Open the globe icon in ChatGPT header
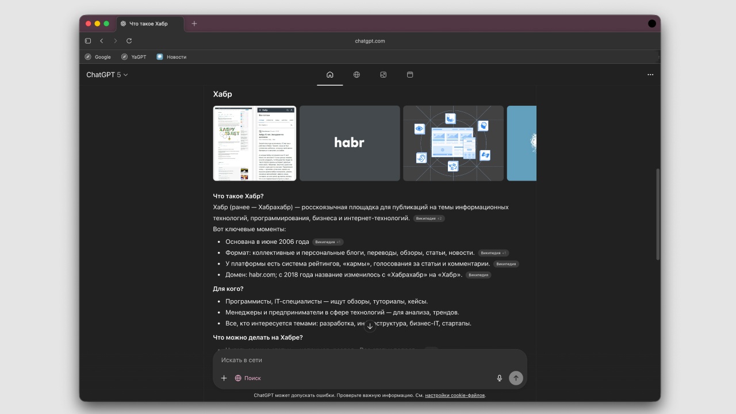736x414 pixels. pyautogui.click(x=356, y=75)
